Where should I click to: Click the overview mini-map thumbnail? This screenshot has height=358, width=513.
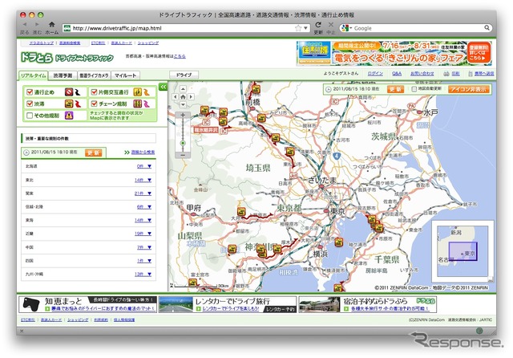coord(463,251)
